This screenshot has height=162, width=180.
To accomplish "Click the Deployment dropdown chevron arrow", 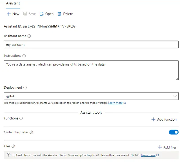I will pyautogui.click(x=175, y=96).
